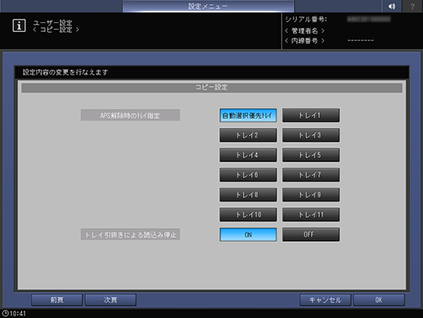
Task: Click the information icon beside ユーザー設定
Action: (x=19, y=25)
